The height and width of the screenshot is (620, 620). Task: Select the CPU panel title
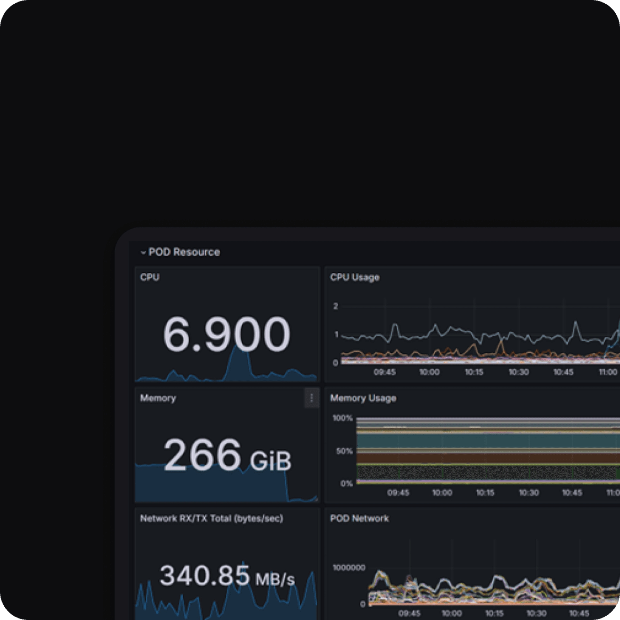(150, 277)
